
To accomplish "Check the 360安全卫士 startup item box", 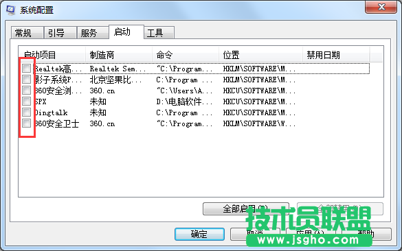I will (26, 123).
